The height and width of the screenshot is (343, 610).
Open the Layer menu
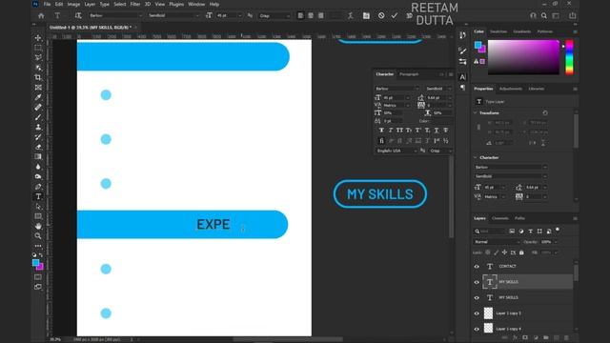point(90,4)
